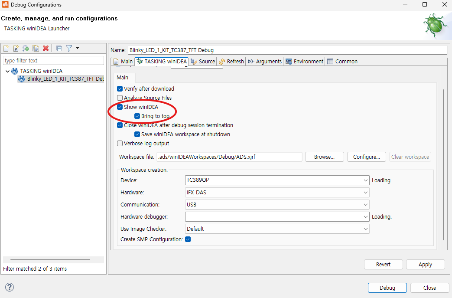Edit the Workspace file path field
The width and height of the screenshot is (452, 298).
click(x=229, y=157)
